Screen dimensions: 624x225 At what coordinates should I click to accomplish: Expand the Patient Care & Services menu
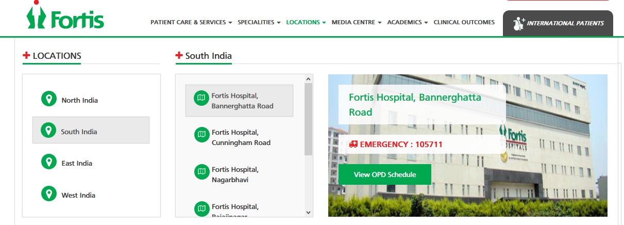191,22
